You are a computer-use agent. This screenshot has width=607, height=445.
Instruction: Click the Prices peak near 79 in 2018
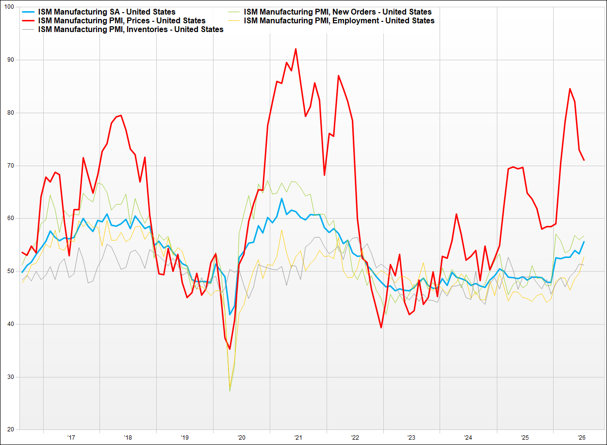pyautogui.click(x=121, y=116)
